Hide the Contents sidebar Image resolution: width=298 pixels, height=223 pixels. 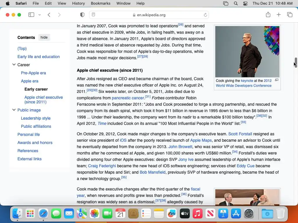[44, 37]
